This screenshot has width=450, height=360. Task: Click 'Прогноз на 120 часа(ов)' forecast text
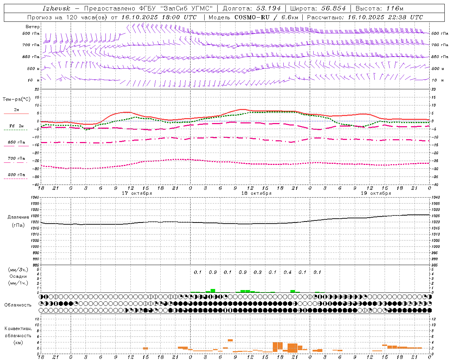[x=67, y=17]
